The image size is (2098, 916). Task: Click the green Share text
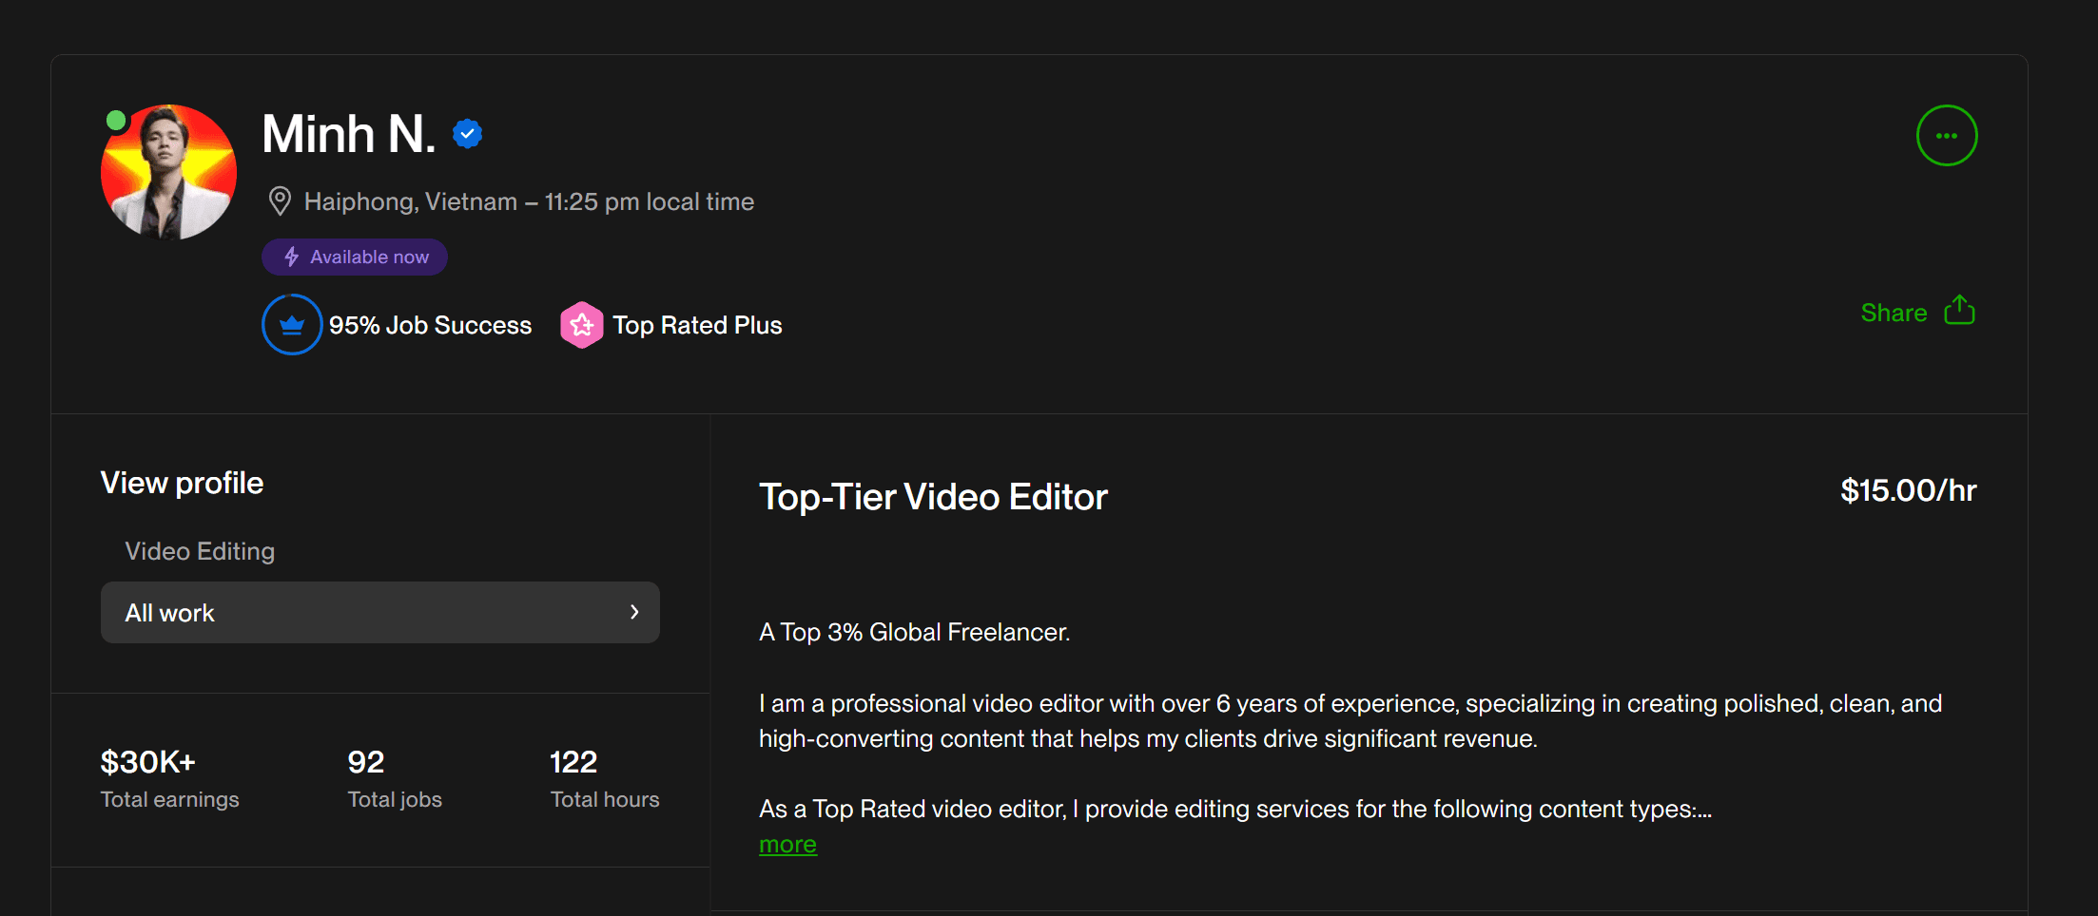tap(1893, 313)
